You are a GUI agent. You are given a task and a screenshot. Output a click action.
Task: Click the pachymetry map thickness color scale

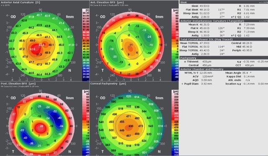[175, 123]
